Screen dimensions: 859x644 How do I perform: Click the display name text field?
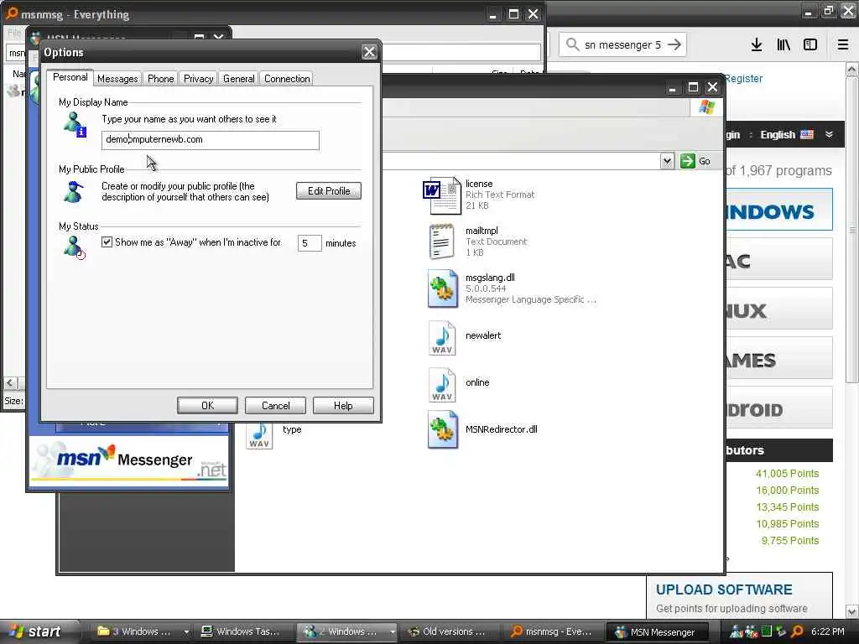(211, 140)
